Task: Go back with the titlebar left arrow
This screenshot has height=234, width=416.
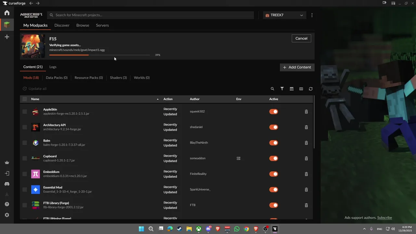Action: [x=31, y=3]
